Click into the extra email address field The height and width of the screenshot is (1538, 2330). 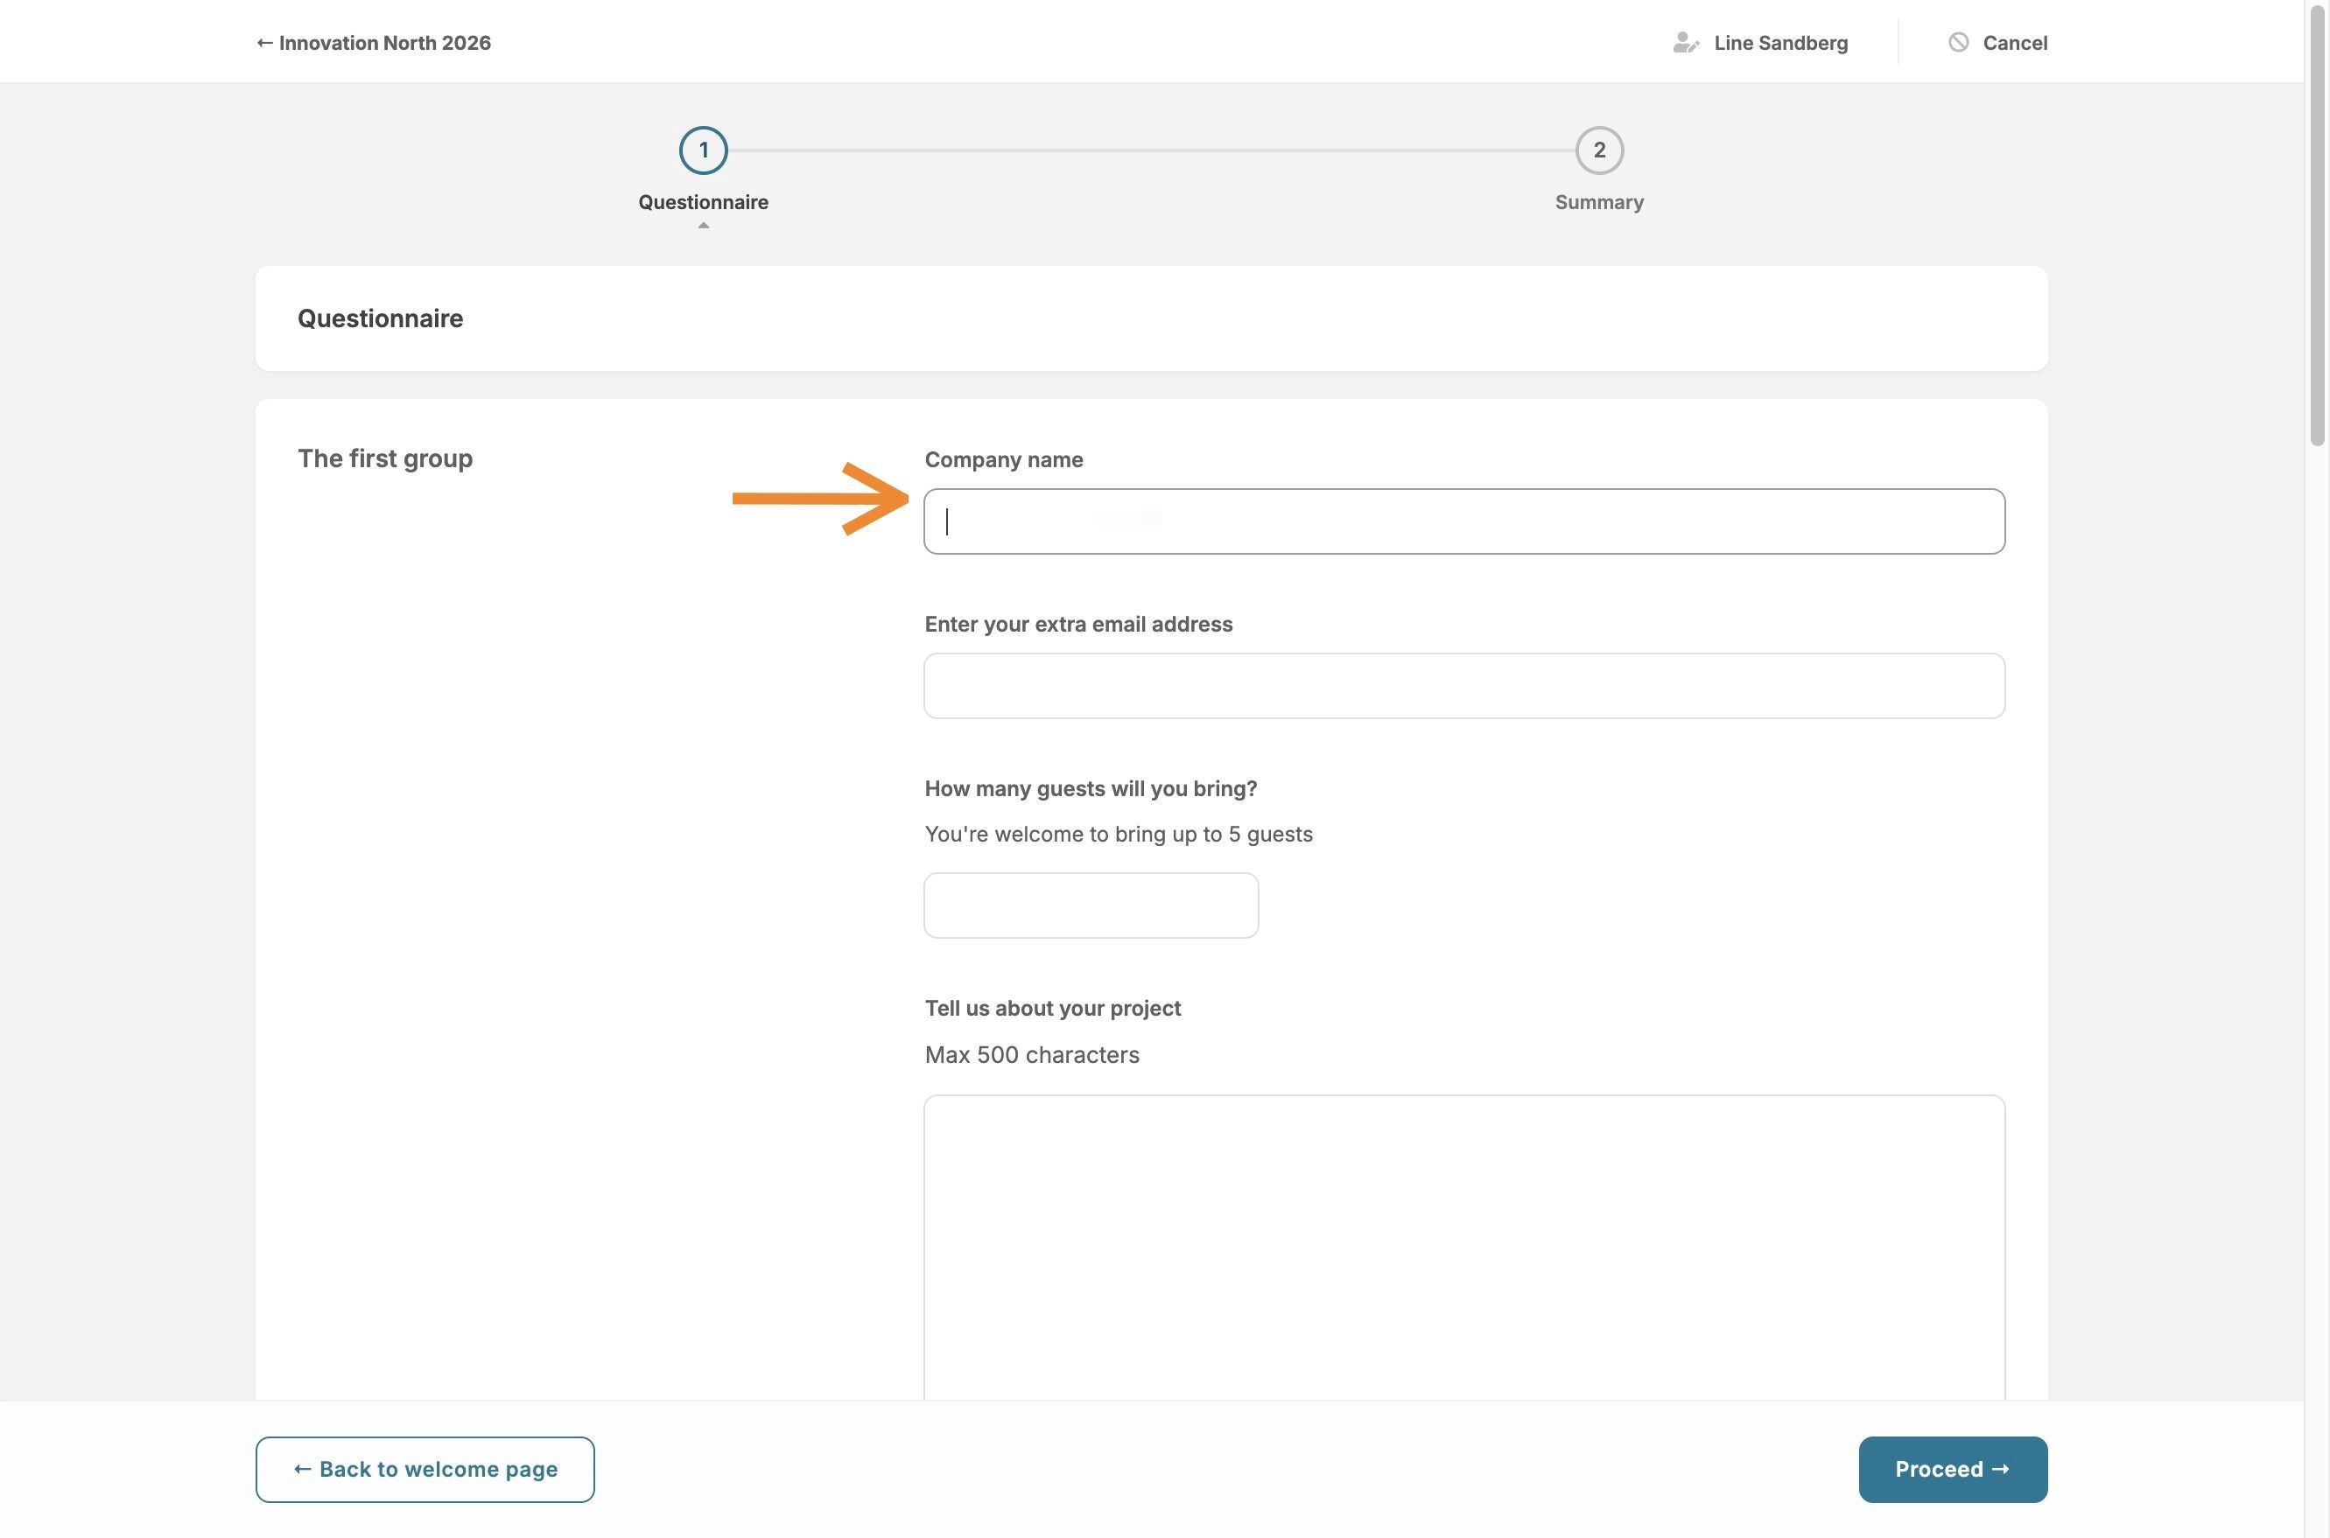[x=1463, y=686]
